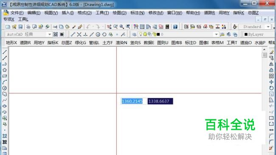Viewport: 276px width, 155px height.
Task: Click the Snap to Intersection icon
Action: tap(79, 34)
